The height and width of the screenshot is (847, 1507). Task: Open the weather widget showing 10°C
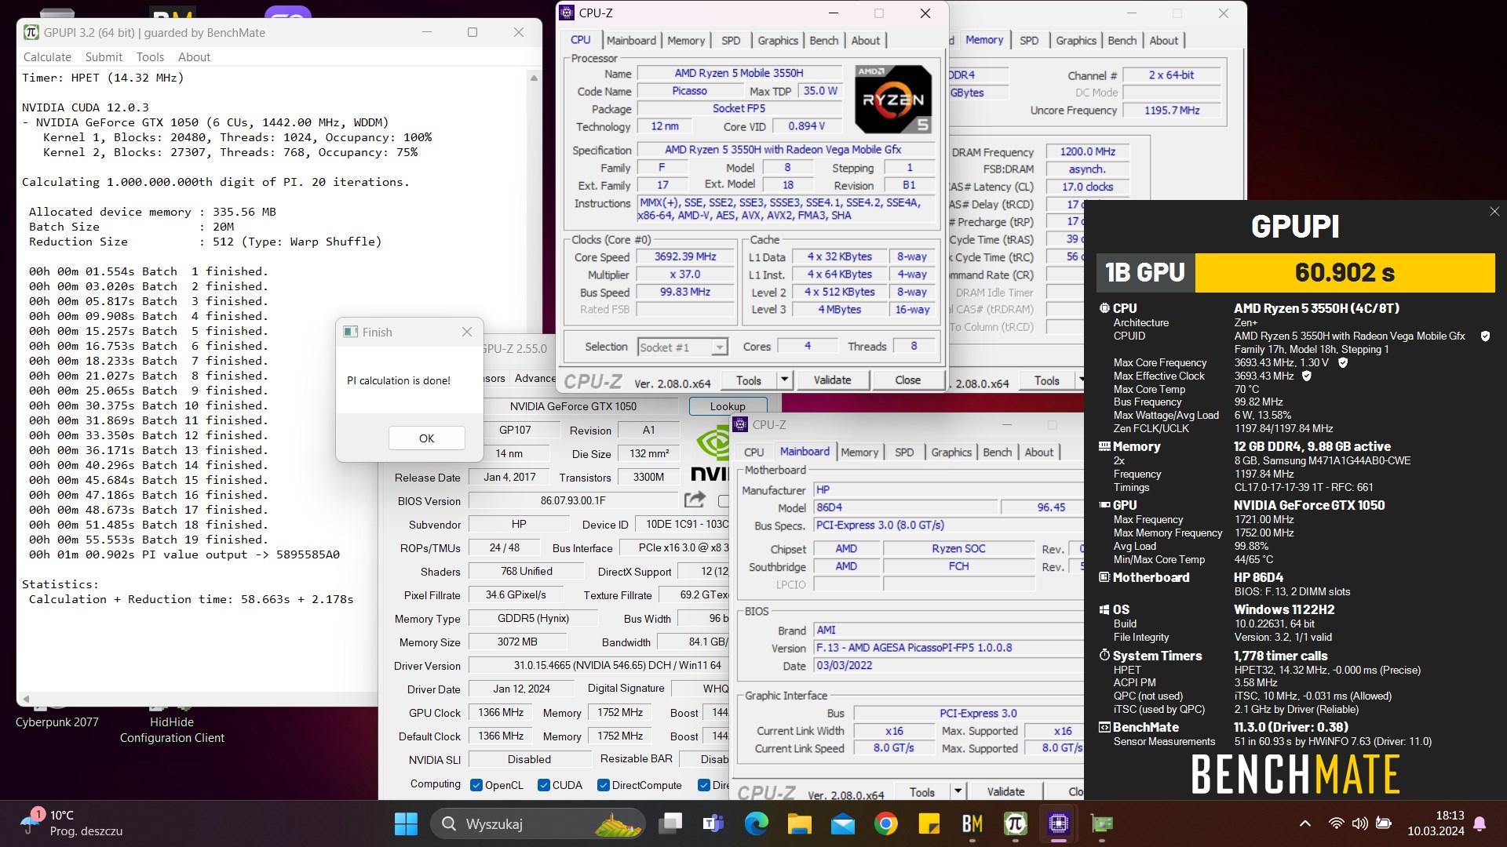pos(72,823)
